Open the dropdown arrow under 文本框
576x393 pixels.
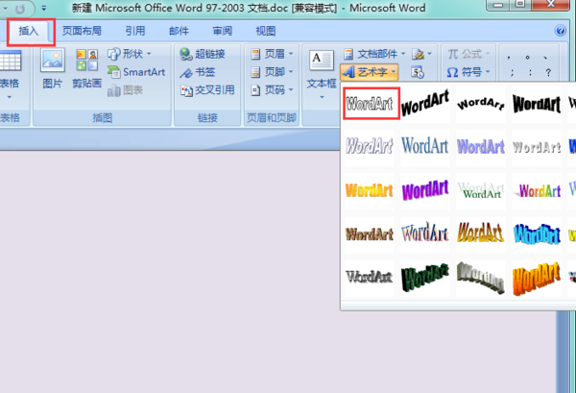point(322,97)
